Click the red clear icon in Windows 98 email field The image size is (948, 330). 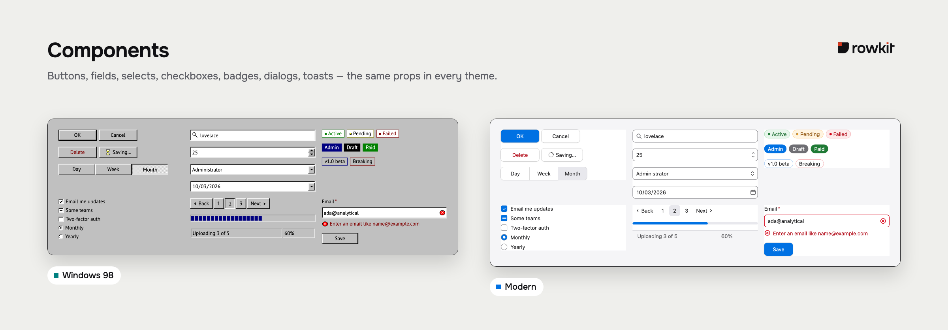[442, 213]
